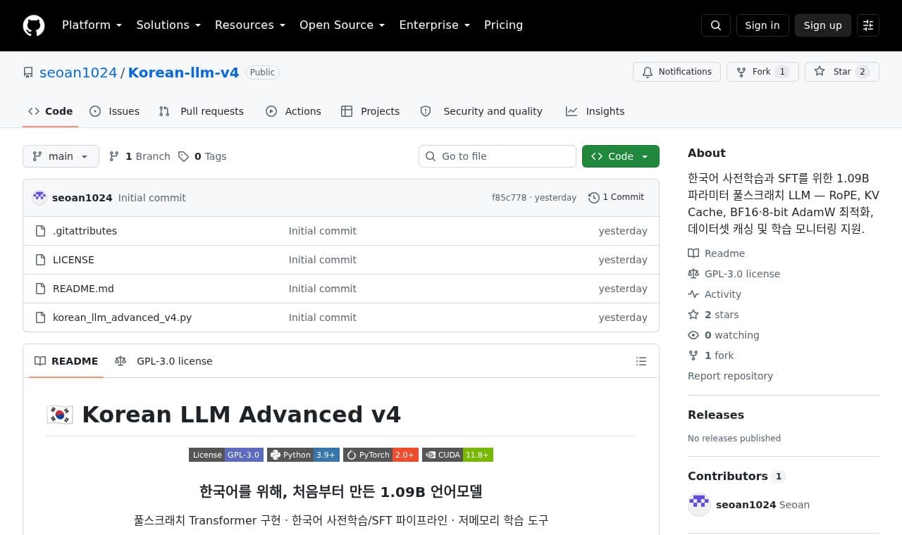Click the scale icon beside GPL-3.0 license in About
This screenshot has height=535, width=902.
(693, 274)
